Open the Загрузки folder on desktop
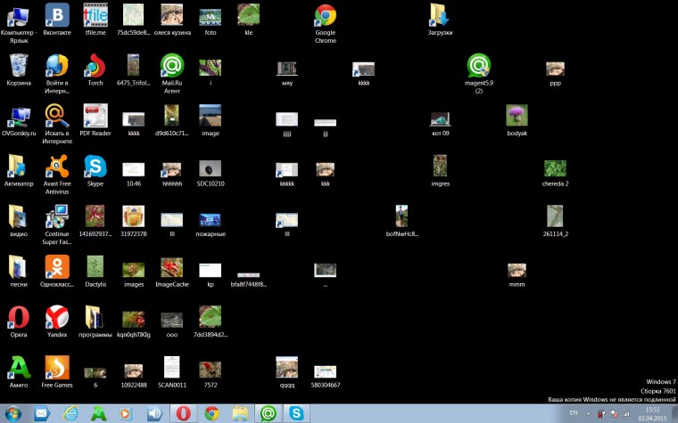The image size is (678, 423). 440,16
